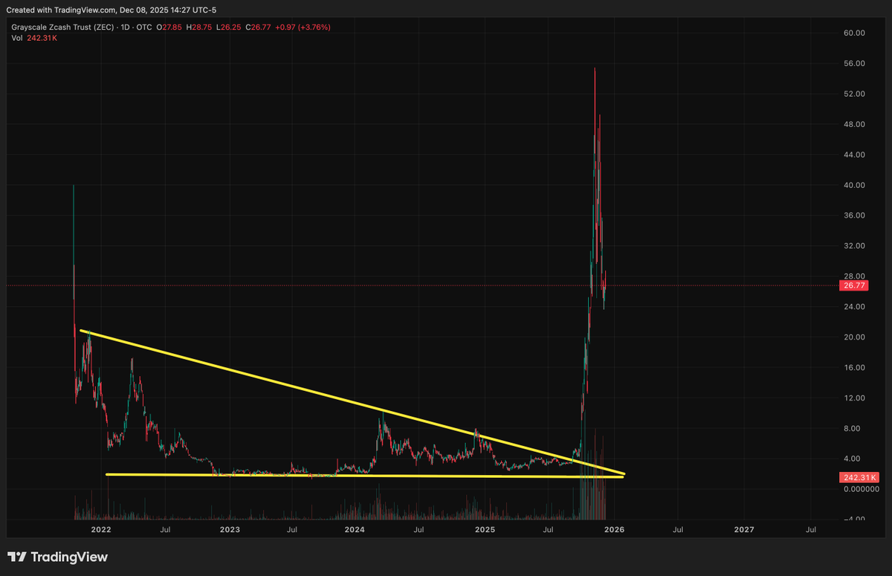Click the 44.00 price axis label
This screenshot has width=892, height=576.
pos(854,155)
